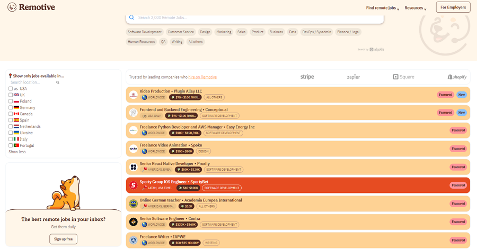Enable the Germany location filter

(x=11, y=108)
